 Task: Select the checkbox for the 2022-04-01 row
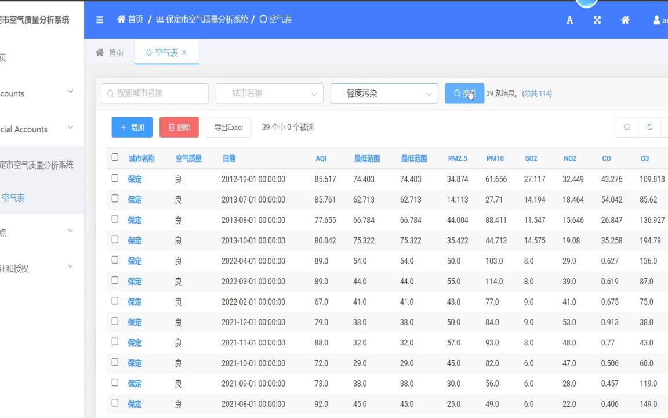(x=114, y=261)
